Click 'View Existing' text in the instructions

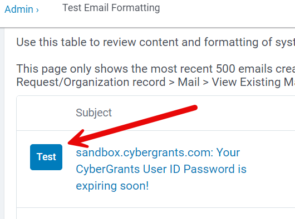(x=247, y=82)
